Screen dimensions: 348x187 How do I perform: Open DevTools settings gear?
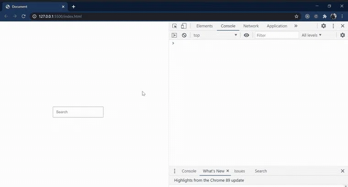click(324, 26)
